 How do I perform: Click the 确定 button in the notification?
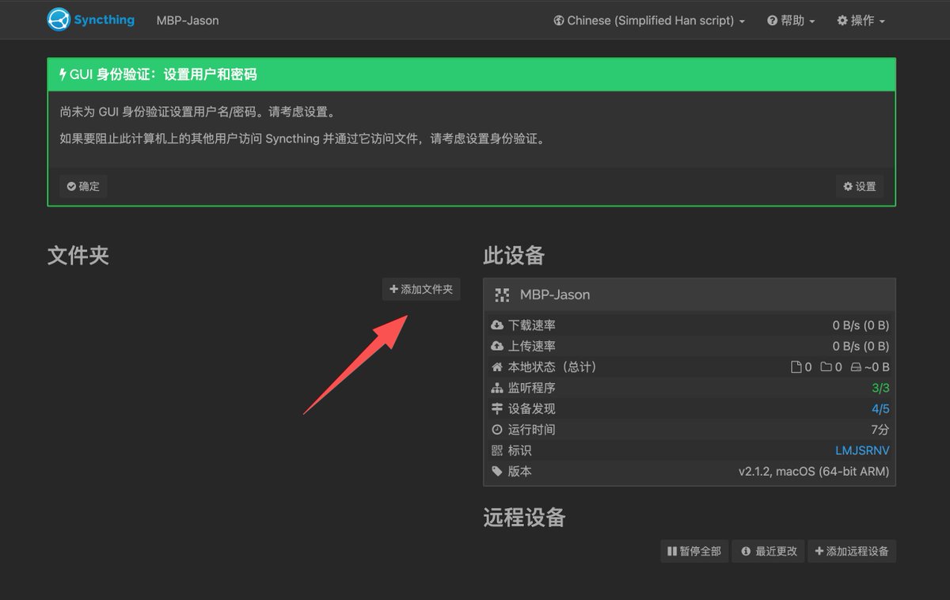pyautogui.click(x=83, y=186)
